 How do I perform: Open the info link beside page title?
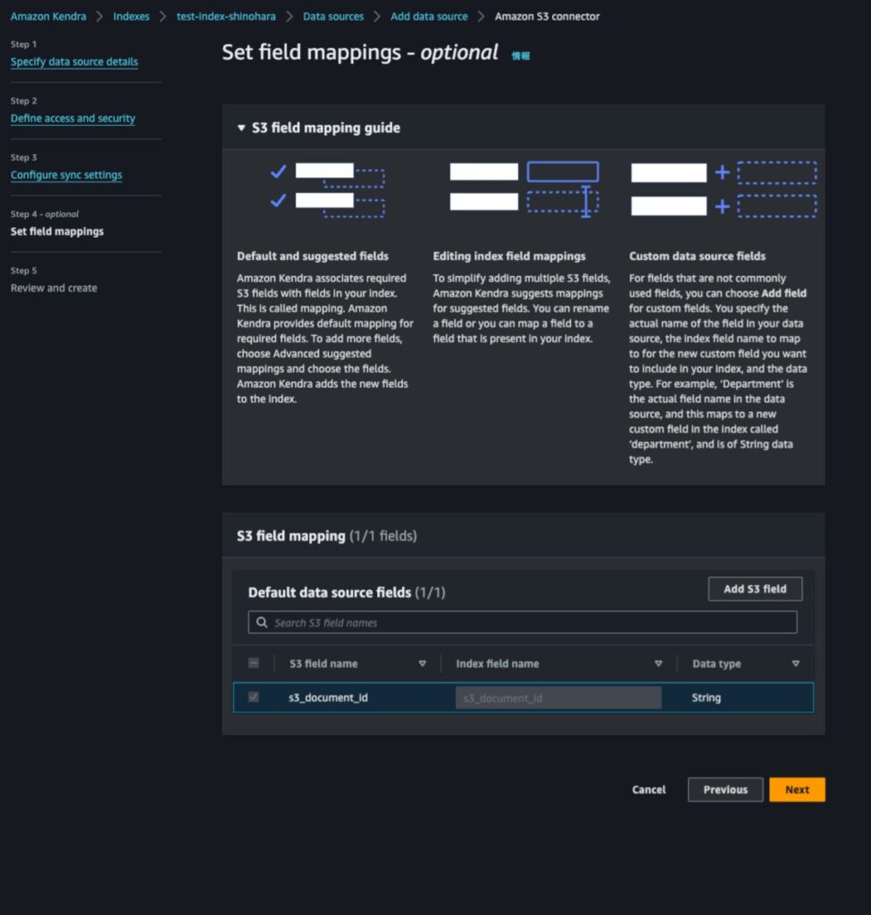[520, 55]
